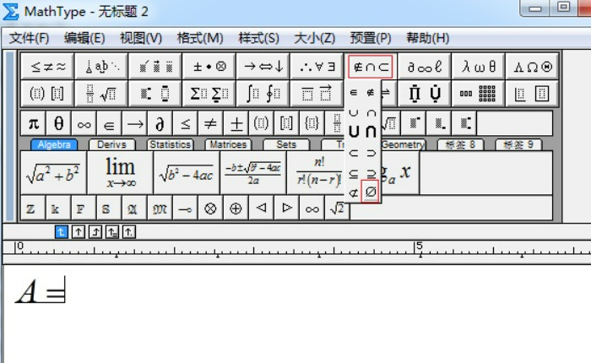
Task: Insert the square root of 2 expression
Action: (337, 208)
